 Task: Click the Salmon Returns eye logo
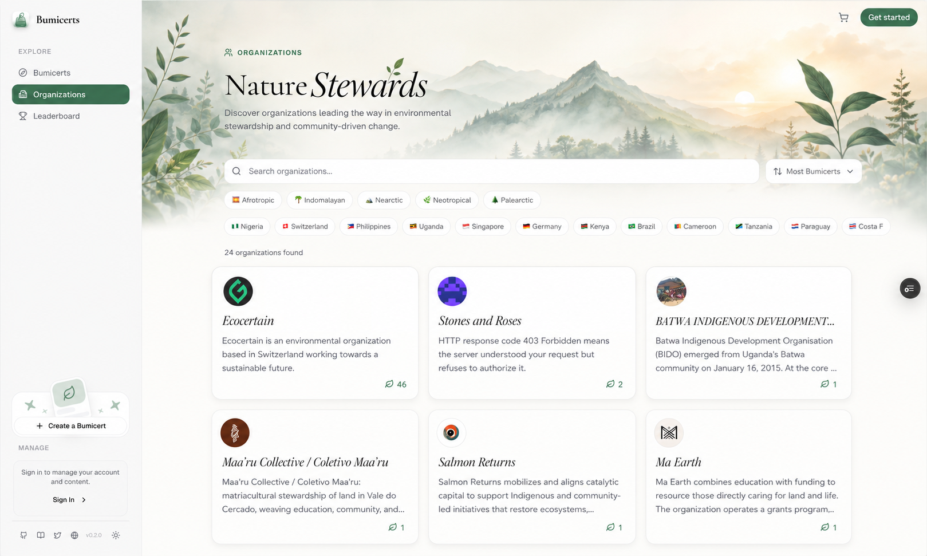click(x=451, y=432)
